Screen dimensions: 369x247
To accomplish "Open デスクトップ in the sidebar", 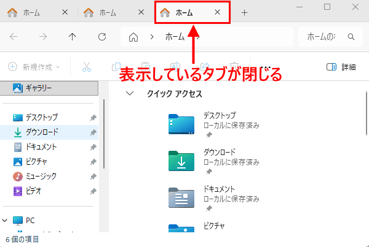I will tap(49, 117).
